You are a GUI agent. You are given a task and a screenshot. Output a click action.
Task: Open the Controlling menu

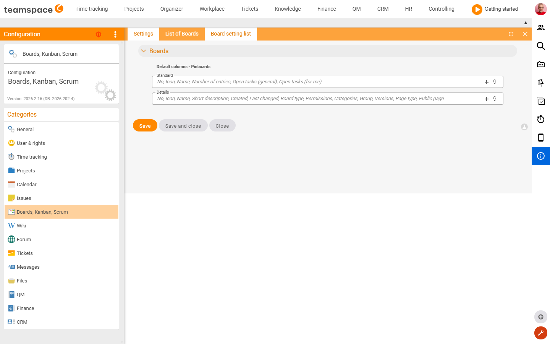[442, 9]
